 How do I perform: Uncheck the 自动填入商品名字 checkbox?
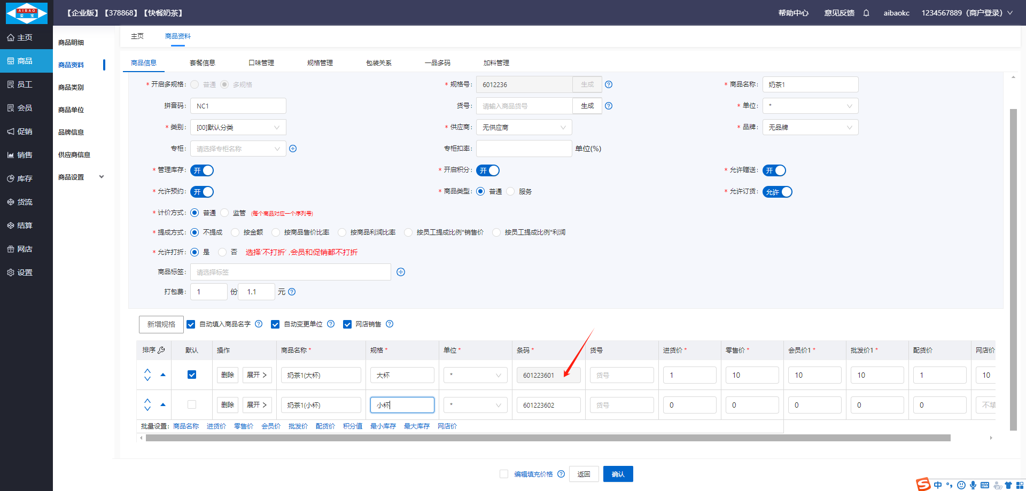pos(191,324)
